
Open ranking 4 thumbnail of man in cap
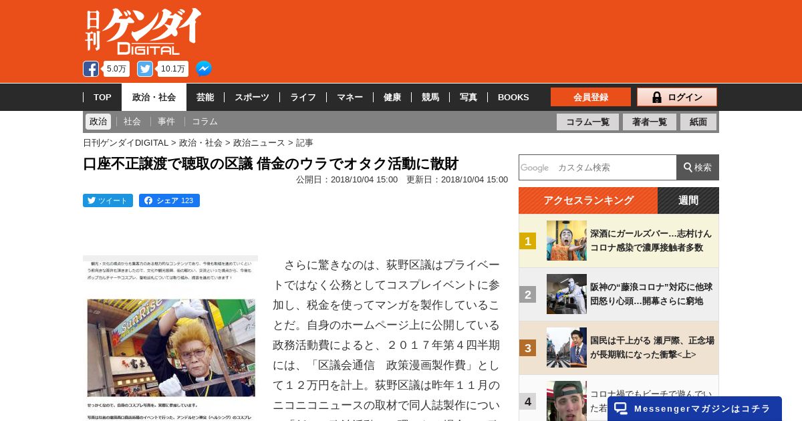coord(567,400)
